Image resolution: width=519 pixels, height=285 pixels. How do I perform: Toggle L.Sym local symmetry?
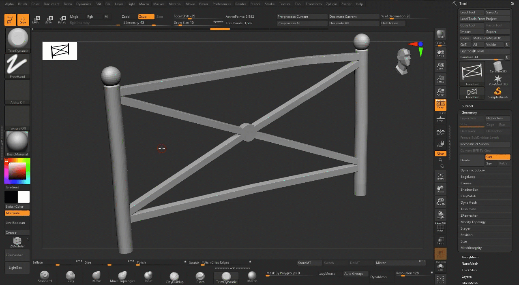point(440,132)
